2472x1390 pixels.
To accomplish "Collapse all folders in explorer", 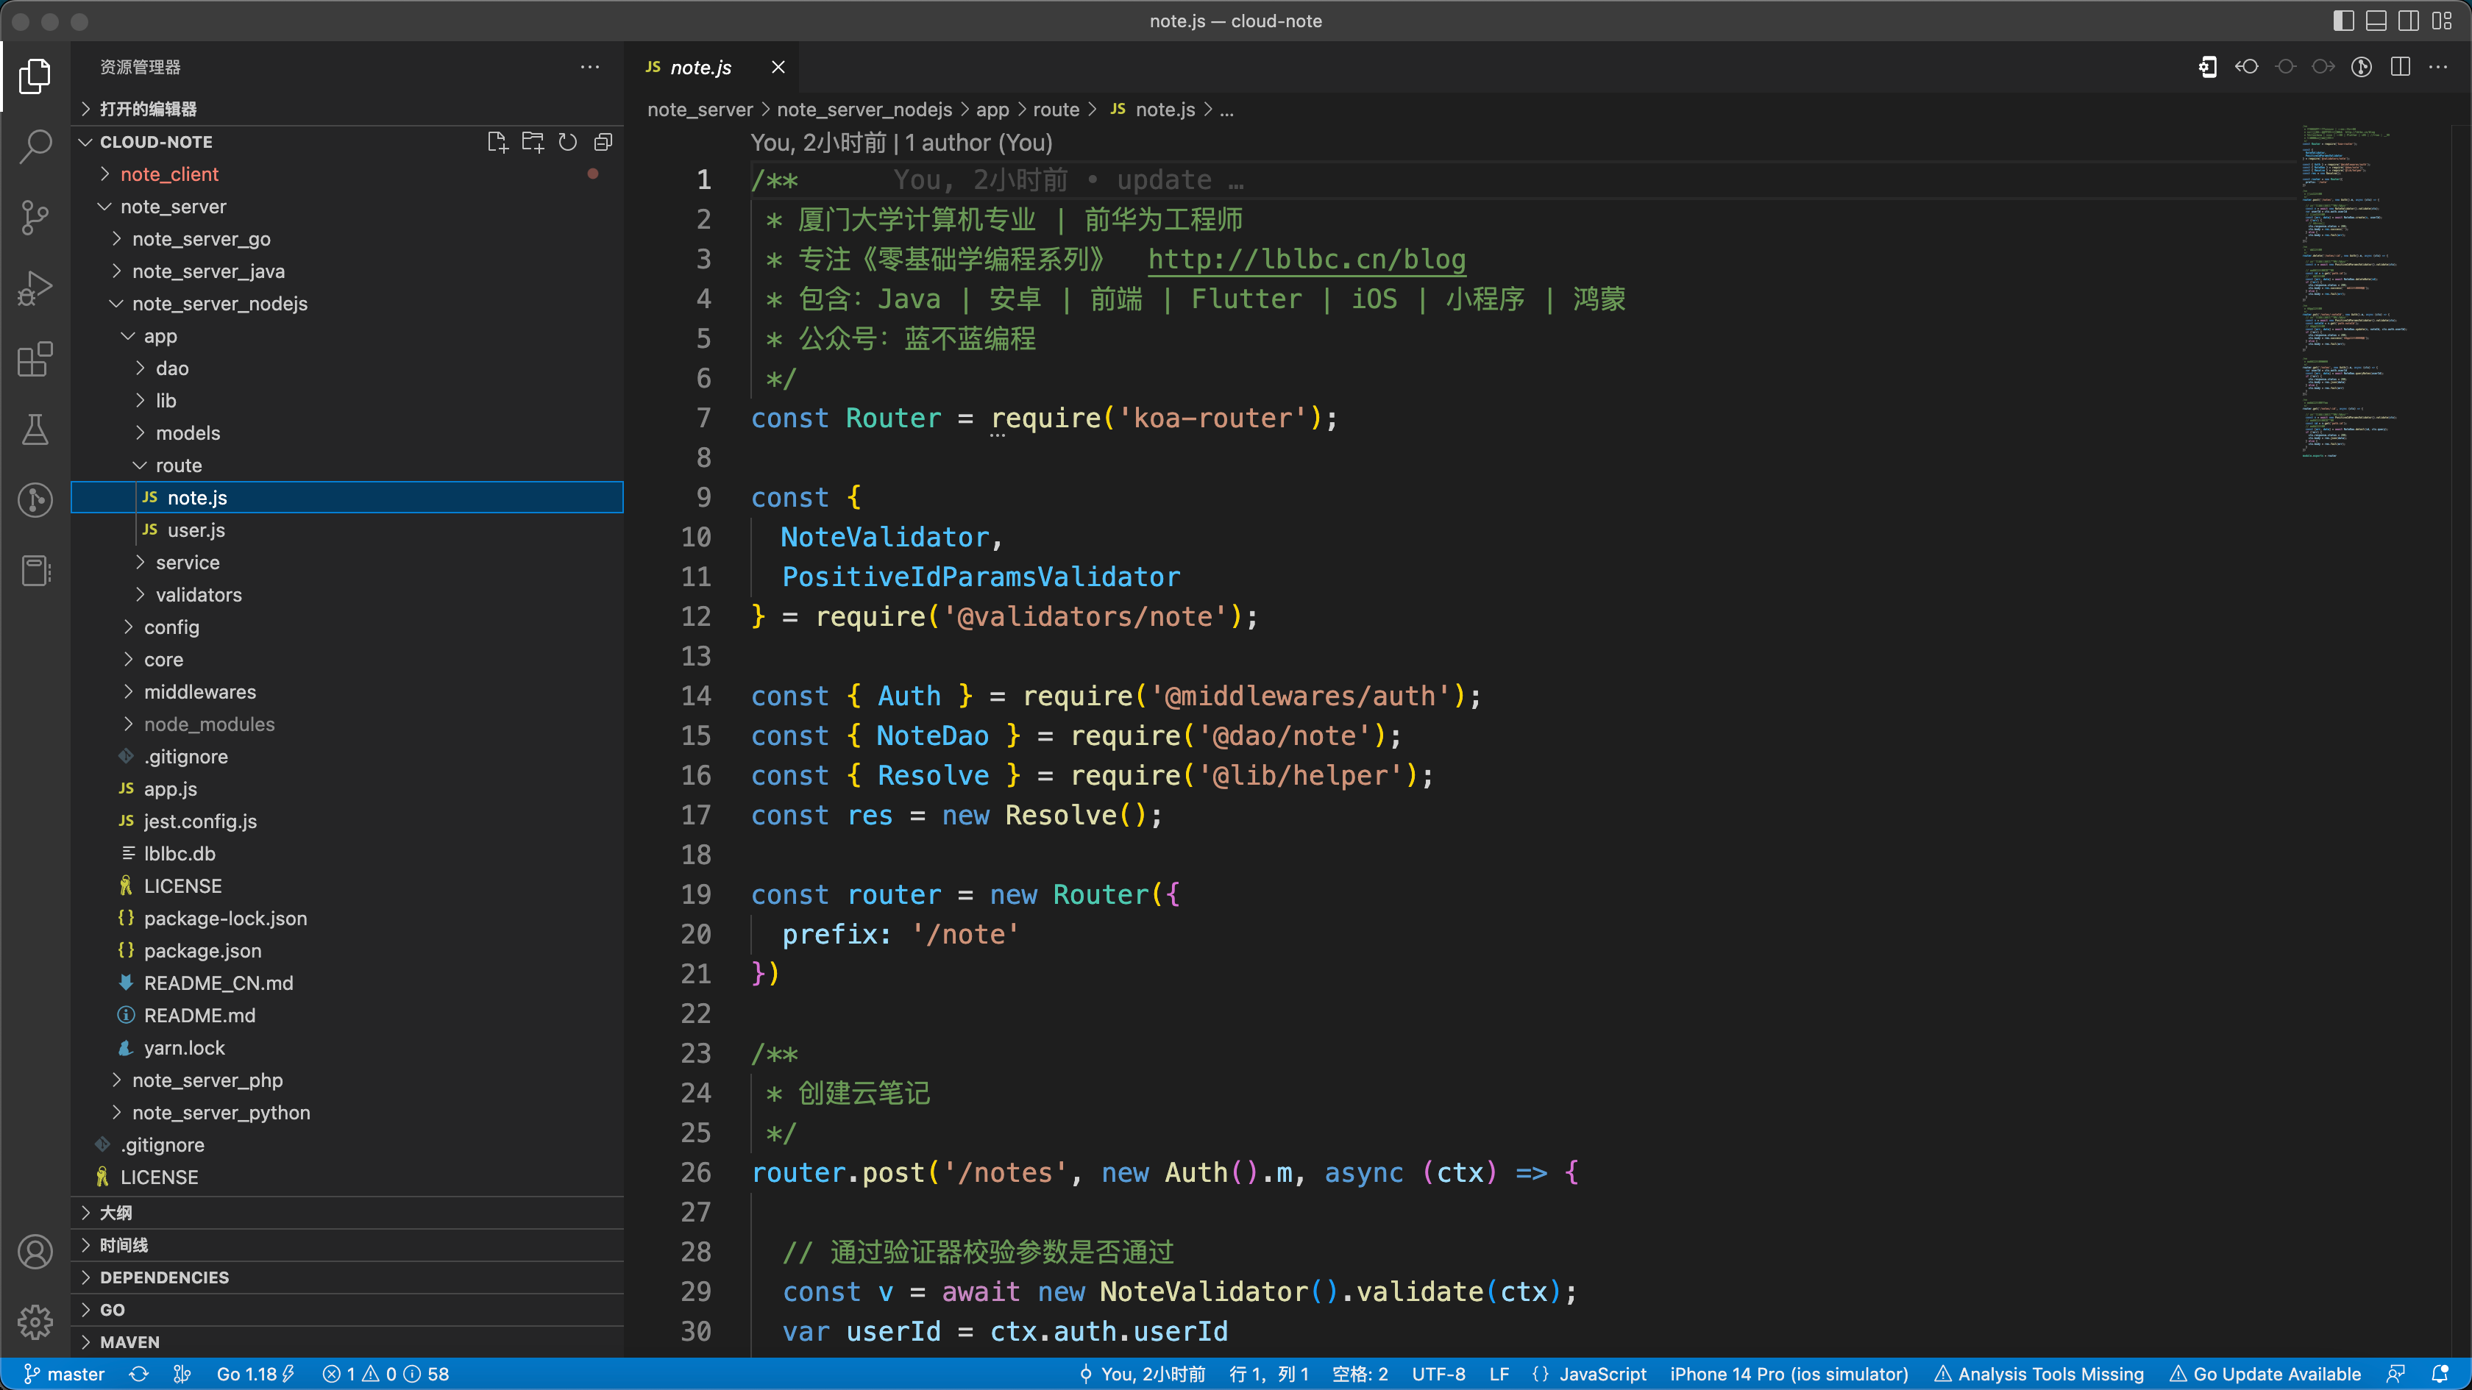I will pos(603,142).
